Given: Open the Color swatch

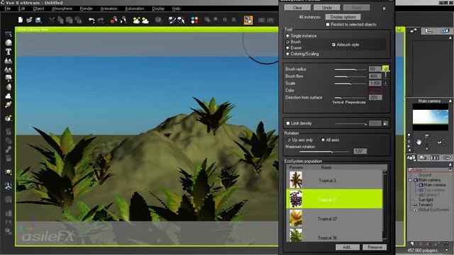Looking at the screenshot, I should point(375,91).
